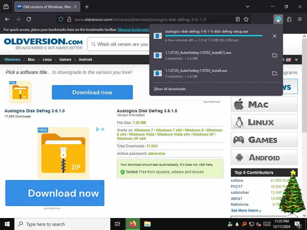Click here link to start download manually
This screenshot has width=307, height=230.
[x=206, y=165]
